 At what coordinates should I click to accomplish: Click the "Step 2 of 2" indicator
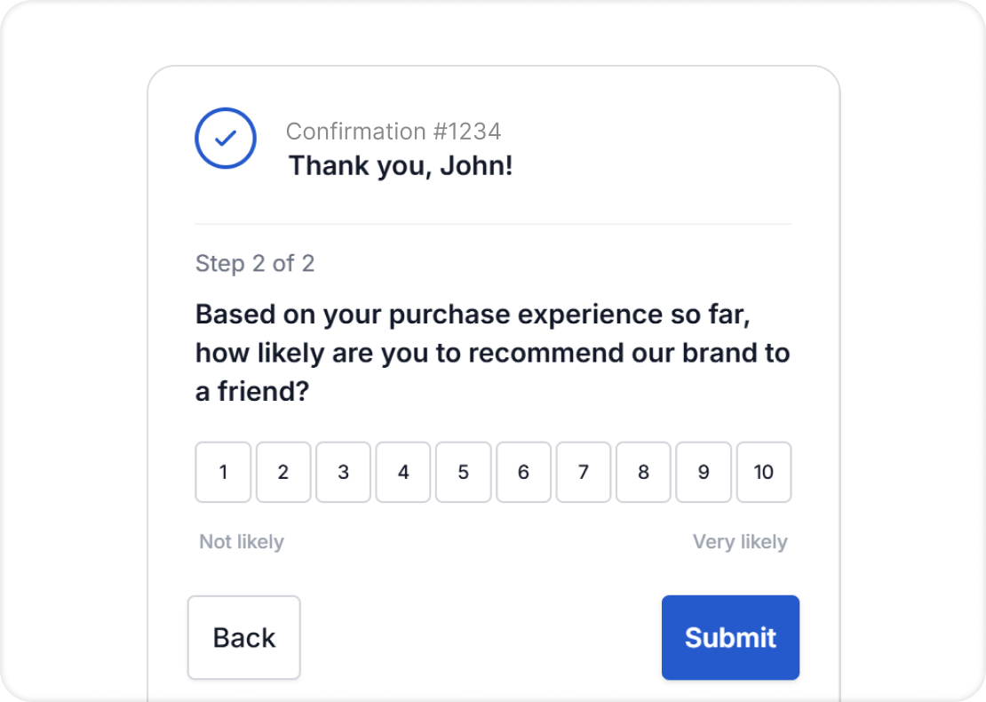255,263
